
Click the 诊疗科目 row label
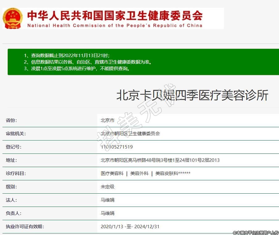16,174
